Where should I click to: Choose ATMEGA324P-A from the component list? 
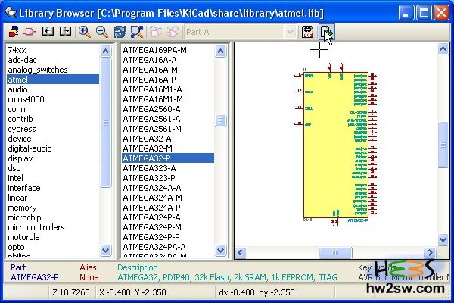[x=152, y=217]
